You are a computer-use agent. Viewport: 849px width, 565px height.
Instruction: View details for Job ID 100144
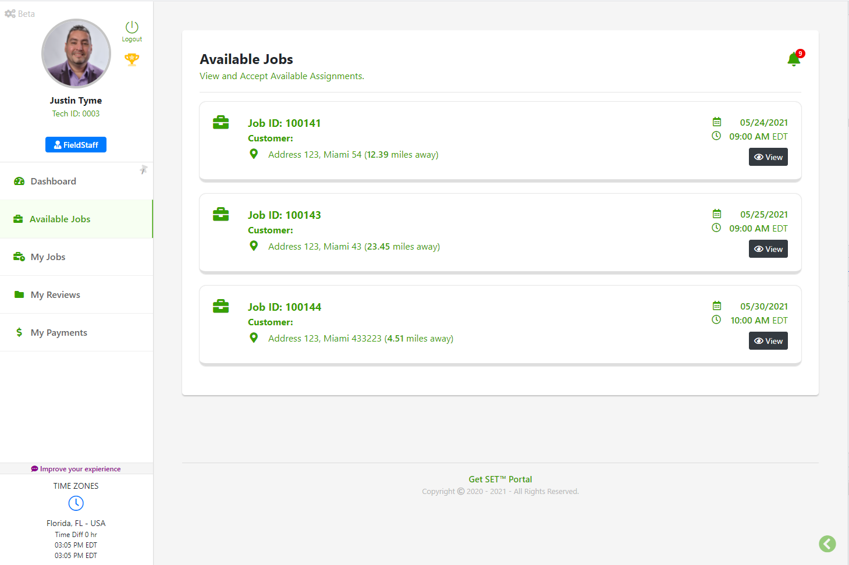click(x=768, y=341)
